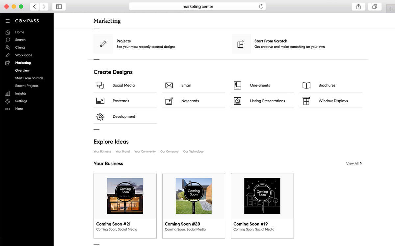Select Recent Projects in sidebar submenu
This screenshot has width=395, height=246.
coord(27,86)
